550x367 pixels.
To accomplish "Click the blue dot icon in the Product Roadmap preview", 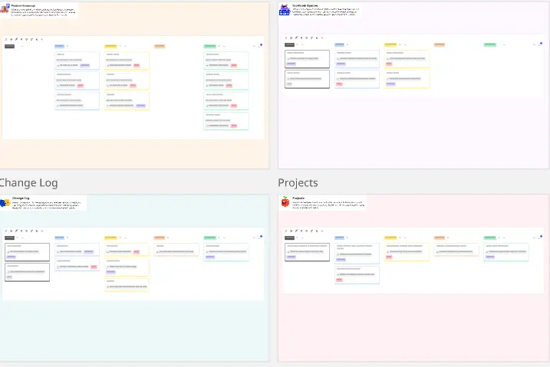I will [261, 44].
